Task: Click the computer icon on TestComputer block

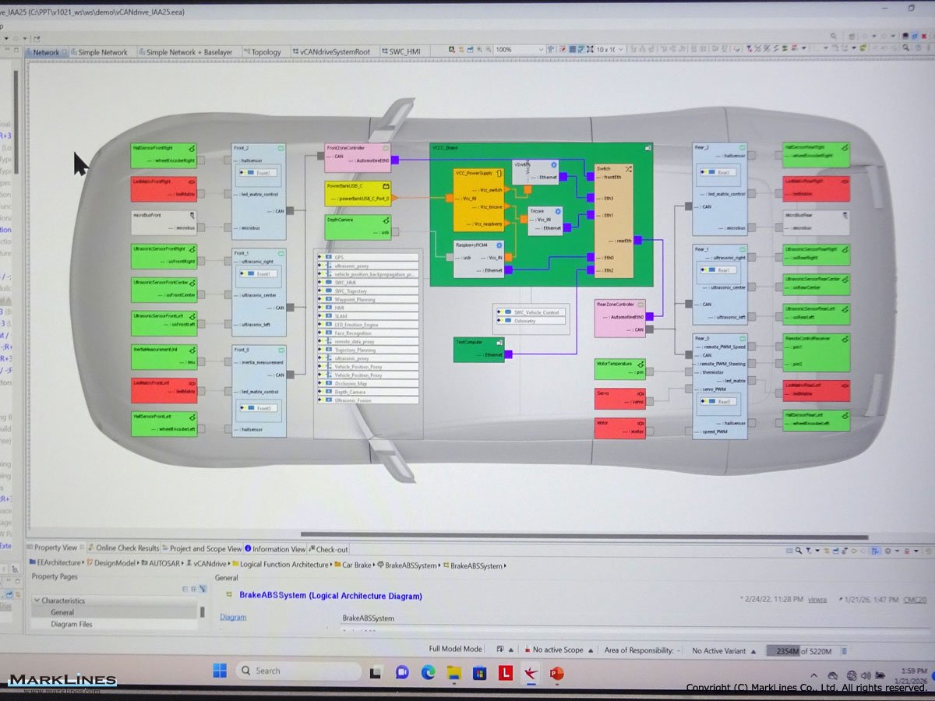Action: pyautogui.click(x=499, y=342)
